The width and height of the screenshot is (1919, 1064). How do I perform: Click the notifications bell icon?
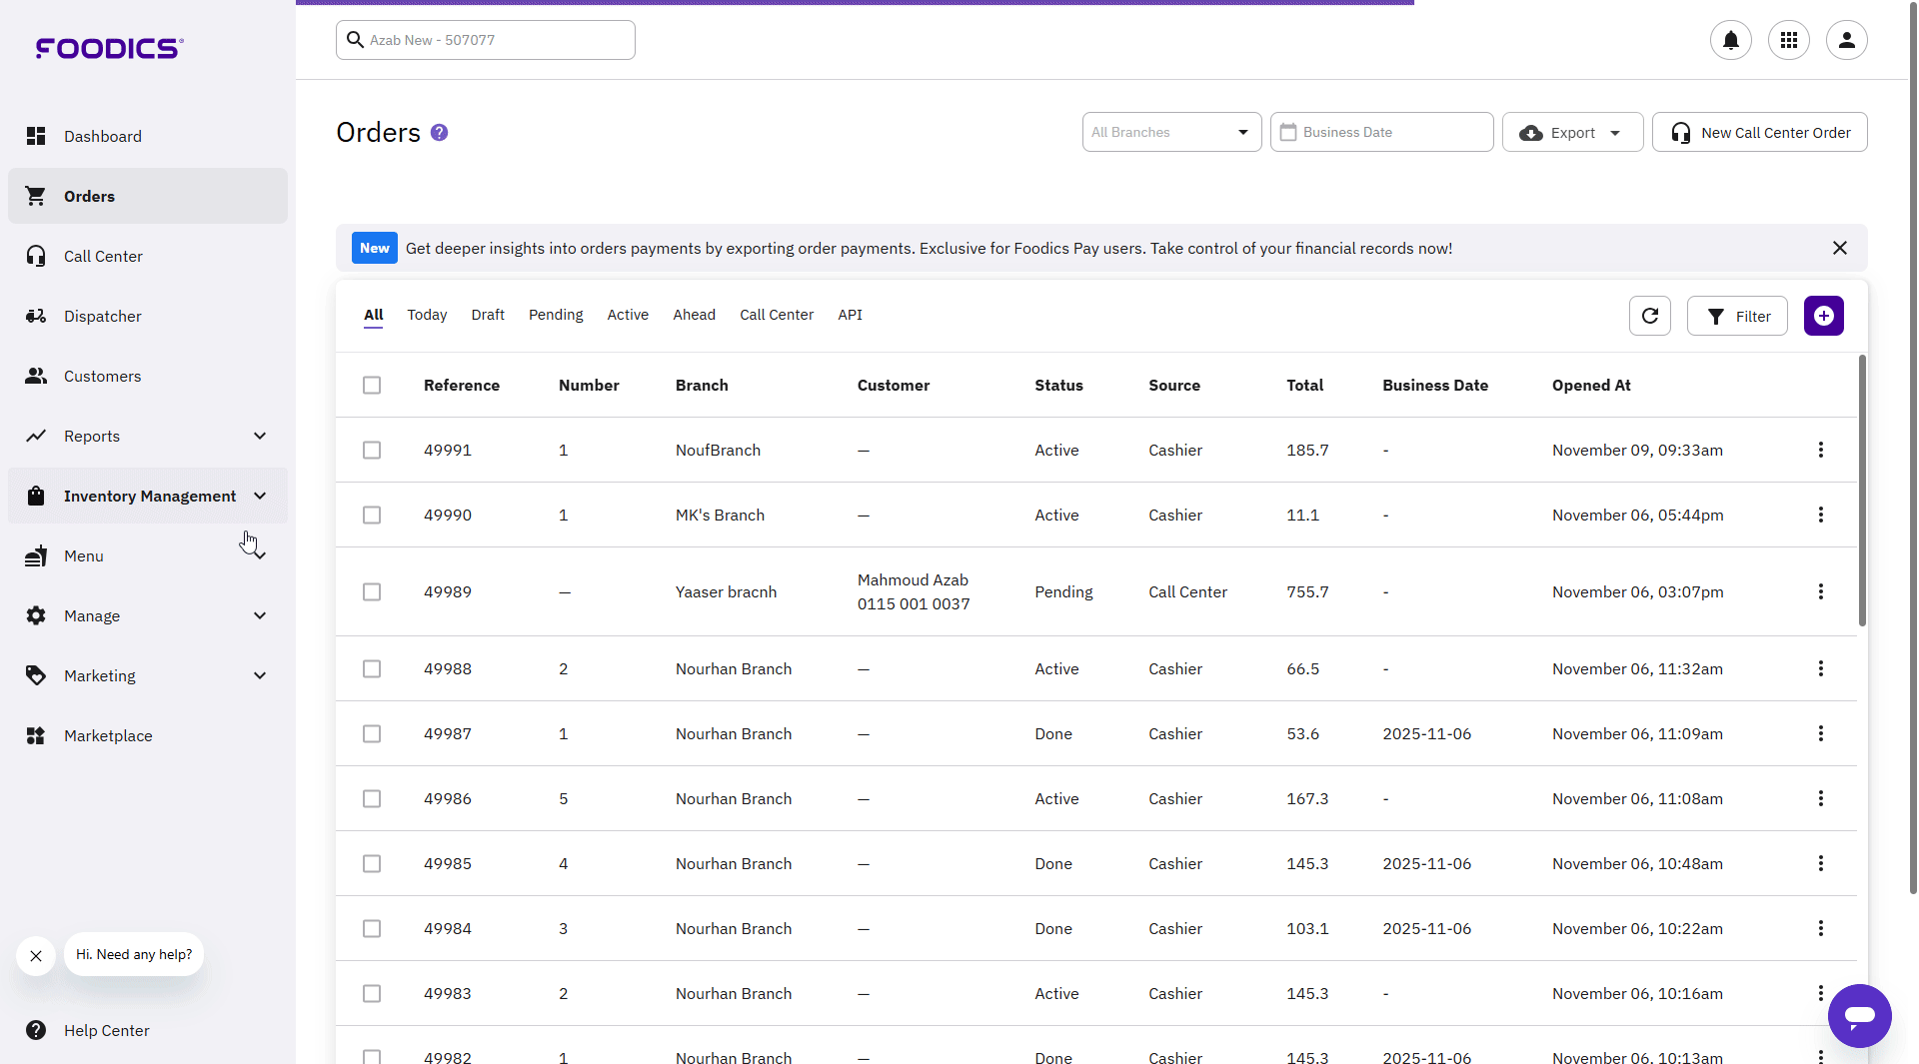(1730, 40)
